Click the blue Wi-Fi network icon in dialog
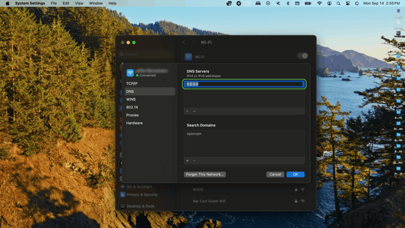This screenshot has width=405, height=228. tap(130, 73)
